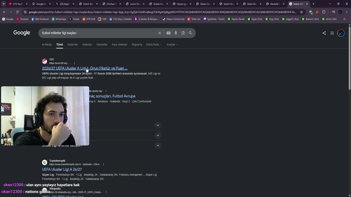This screenshot has width=351, height=197.
Task: Open the Facebook bookmark
Action: (x=40, y=19)
